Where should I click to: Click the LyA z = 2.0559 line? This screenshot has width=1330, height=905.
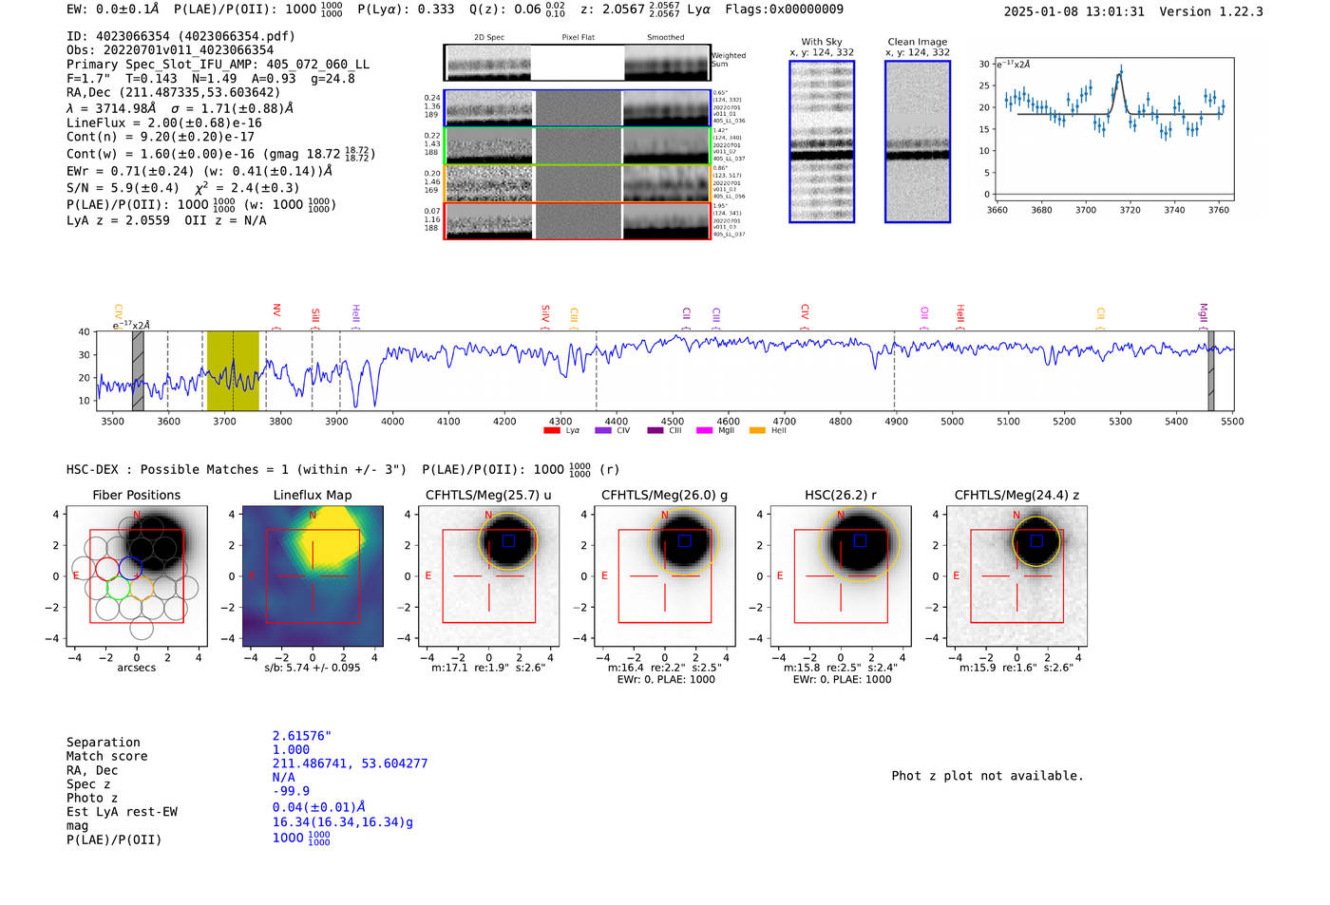pyautogui.click(x=118, y=220)
